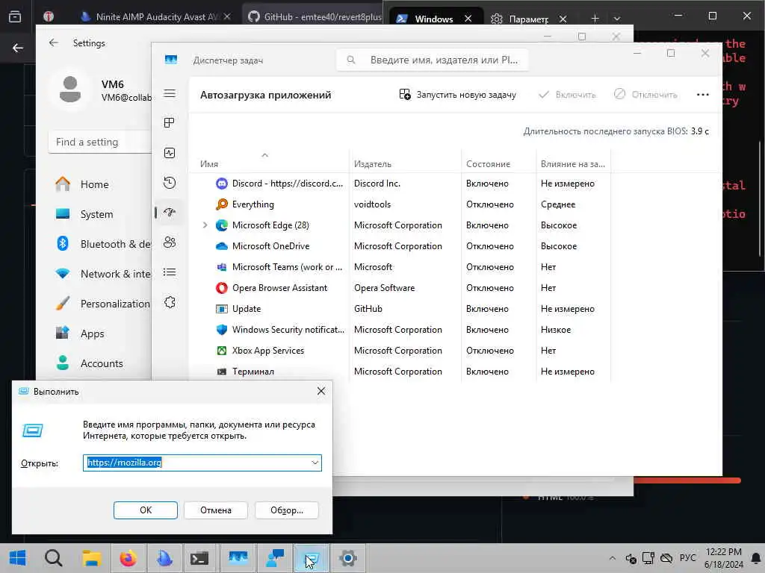765x573 pixels.
Task: Click the Everything app startup icon
Action: click(x=221, y=204)
